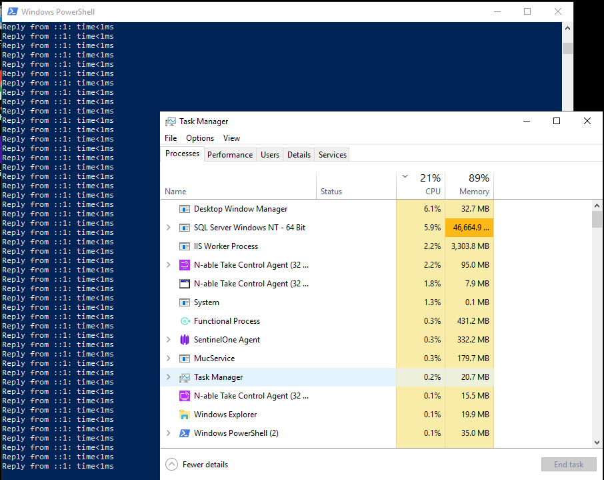The image size is (604, 480).
Task: Open the View menu in Task Manager
Action: point(231,138)
